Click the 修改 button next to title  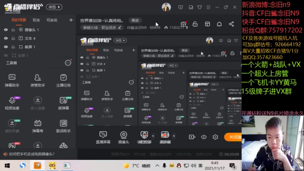click(x=135, y=21)
